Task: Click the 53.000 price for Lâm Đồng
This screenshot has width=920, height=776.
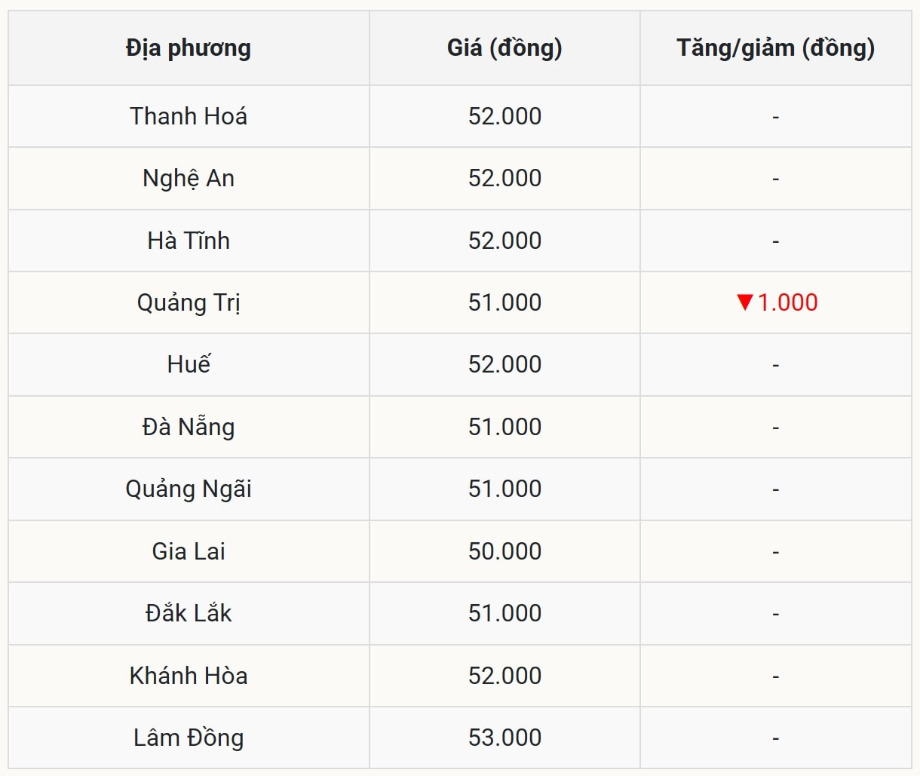Action: click(x=504, y=738)
